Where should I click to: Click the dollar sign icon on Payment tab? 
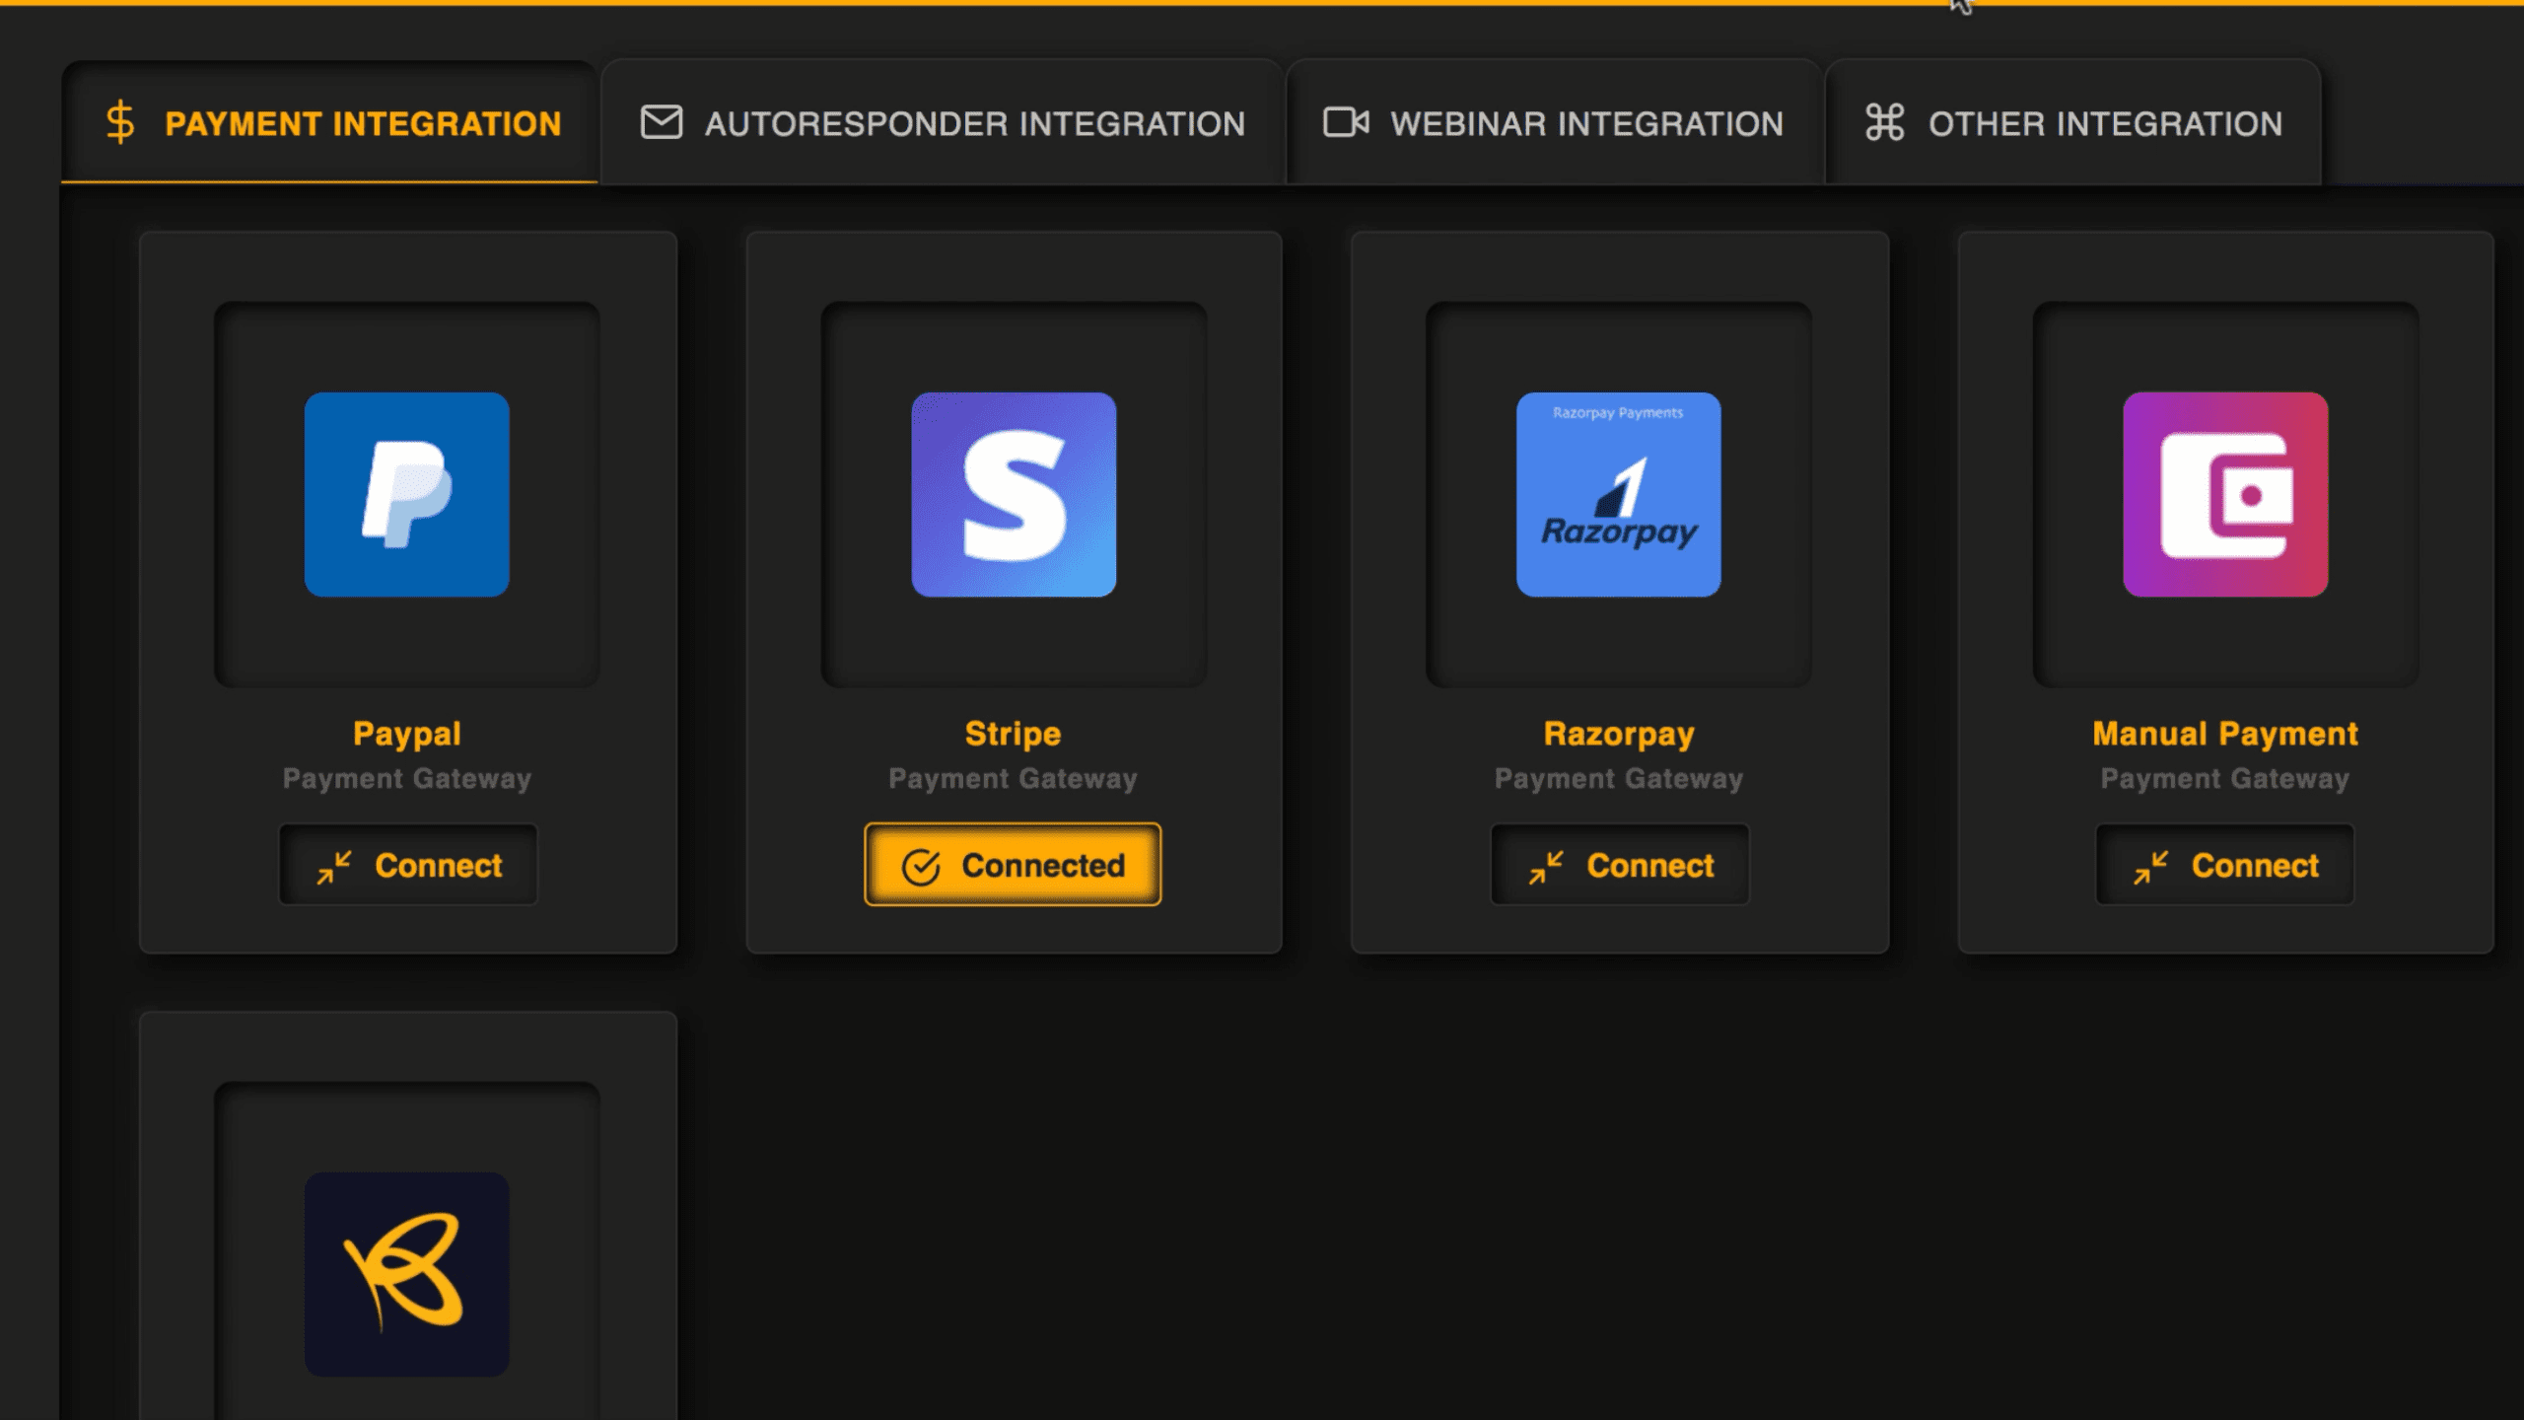pos(120,123)
